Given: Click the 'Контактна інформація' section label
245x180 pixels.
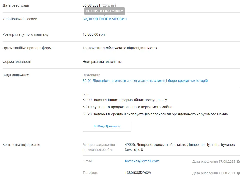Looking at the screenshot, I should 21,145.
